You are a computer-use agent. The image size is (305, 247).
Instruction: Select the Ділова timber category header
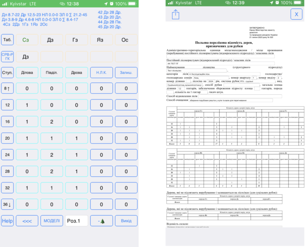pos(27,72)
